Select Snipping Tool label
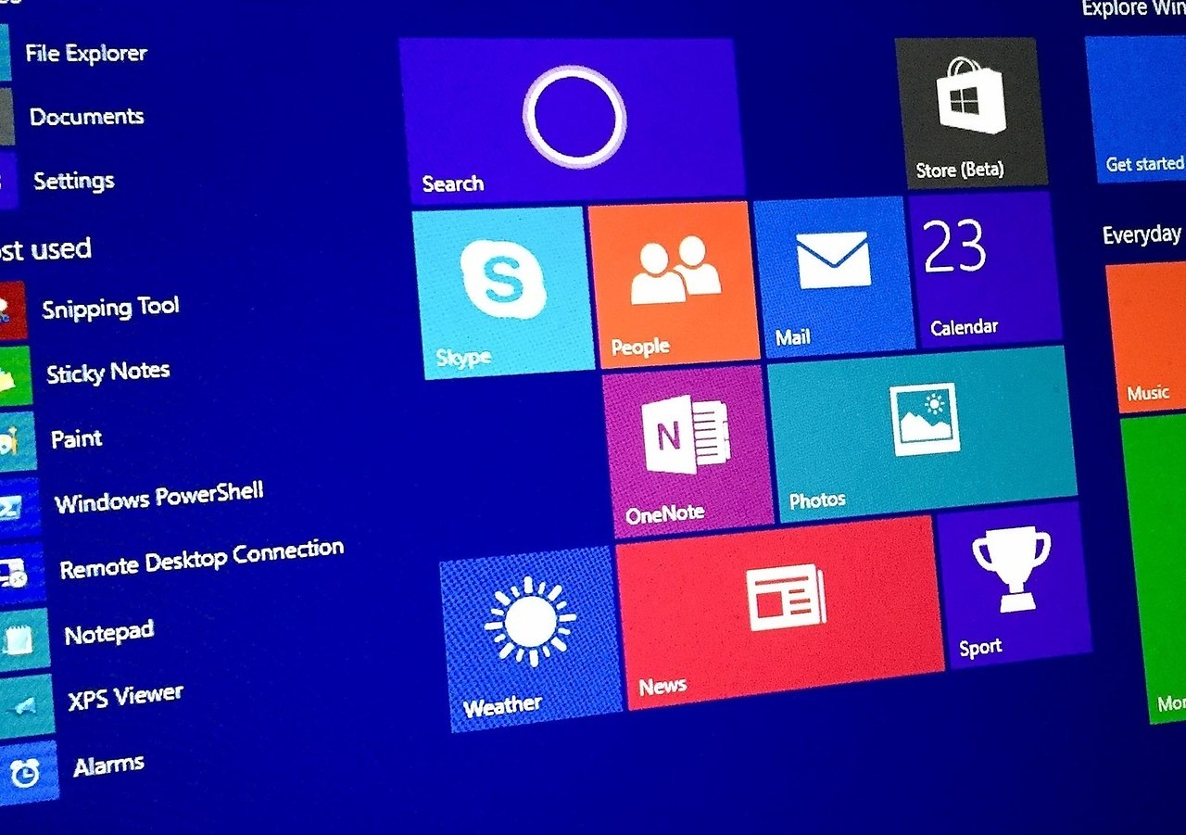Image resolution: width=1186 pixels, height=835 pixels. pyautogui.click(x=110, y=308)
